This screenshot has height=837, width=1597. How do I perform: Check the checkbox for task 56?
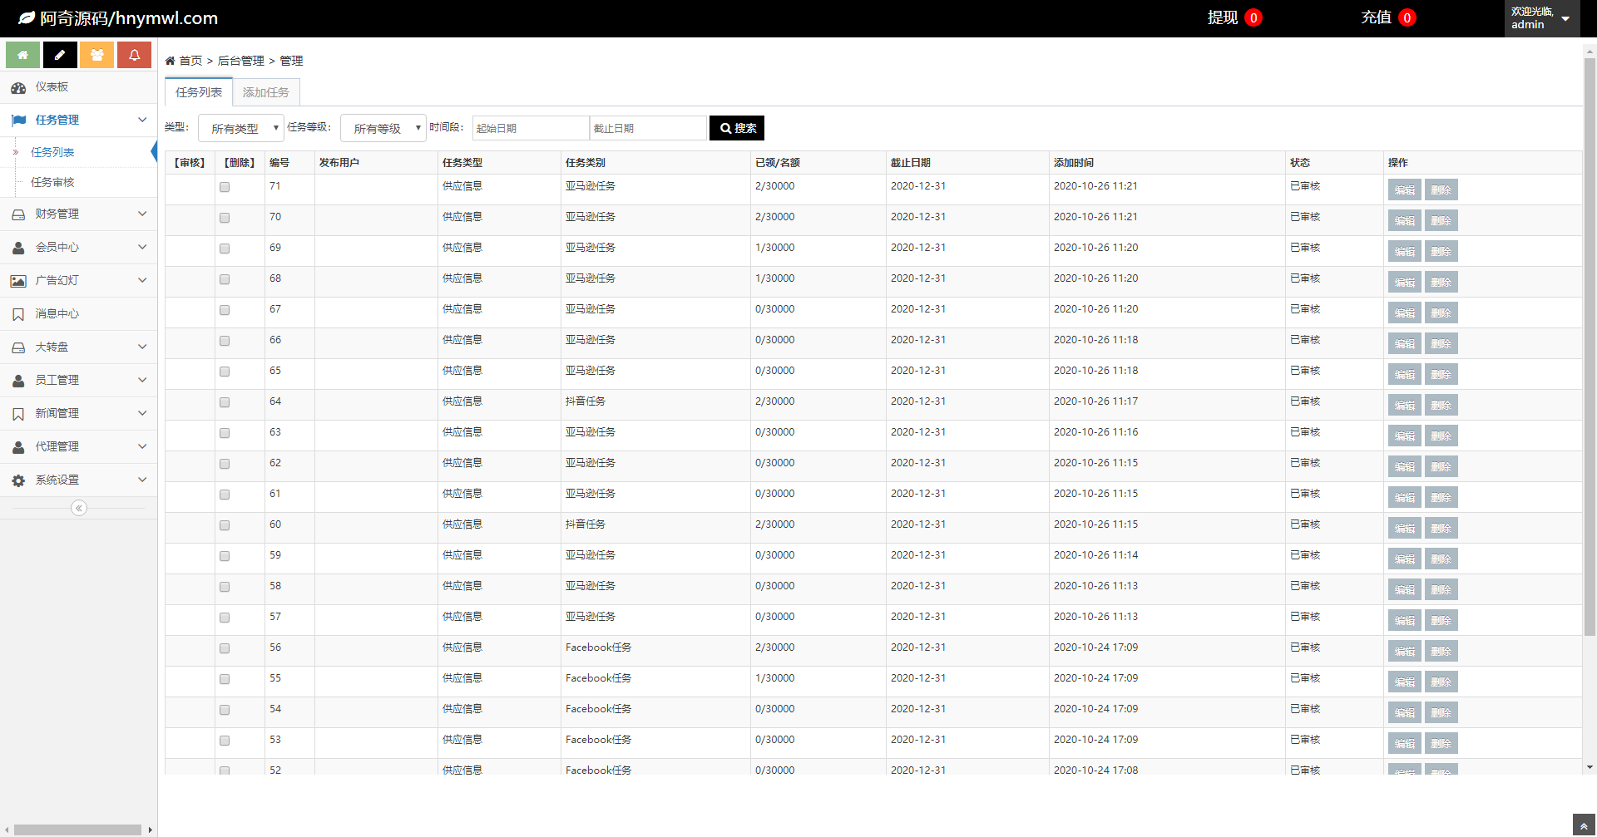pyautogui.click(x=225, y=648)
